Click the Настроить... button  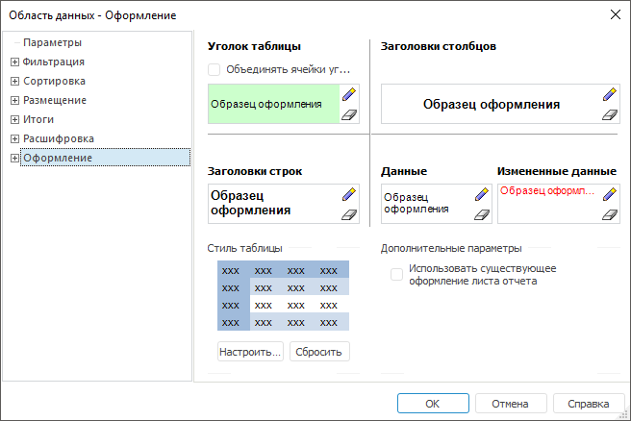pyautogui.click(x=250, y=352)
